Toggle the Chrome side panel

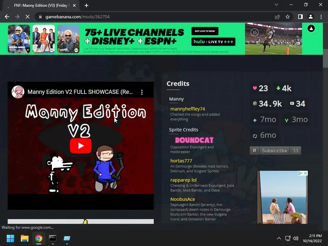300,17
